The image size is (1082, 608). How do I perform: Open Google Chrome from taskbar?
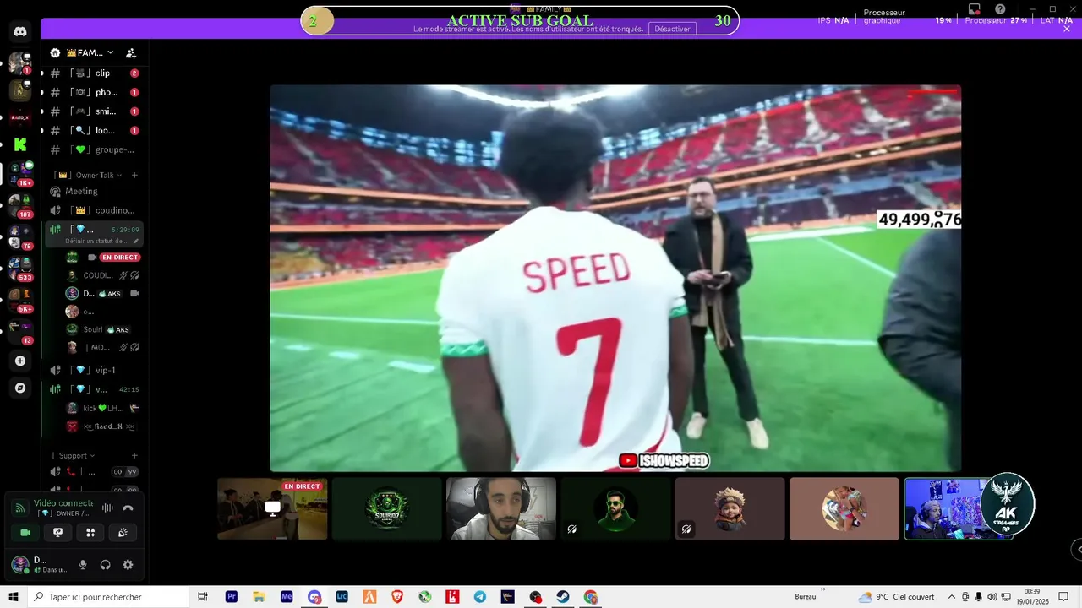pyautogui.click(x=591, y=597)
